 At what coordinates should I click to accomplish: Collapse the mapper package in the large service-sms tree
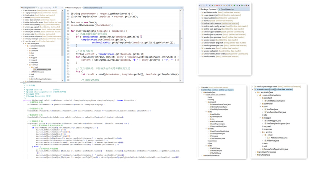[x=260, y=118]
